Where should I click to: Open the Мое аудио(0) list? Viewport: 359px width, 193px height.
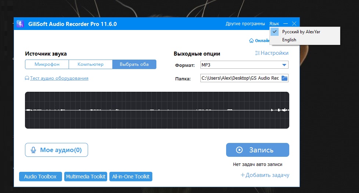56,150
